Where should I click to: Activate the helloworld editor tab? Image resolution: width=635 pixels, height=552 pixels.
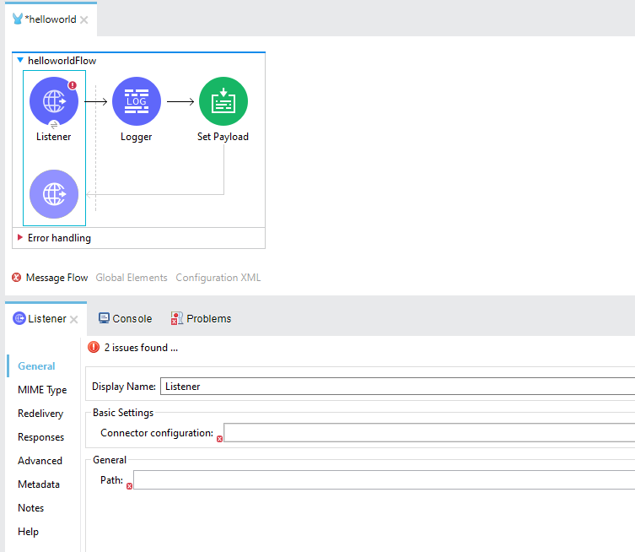click(x=52, y=19)
